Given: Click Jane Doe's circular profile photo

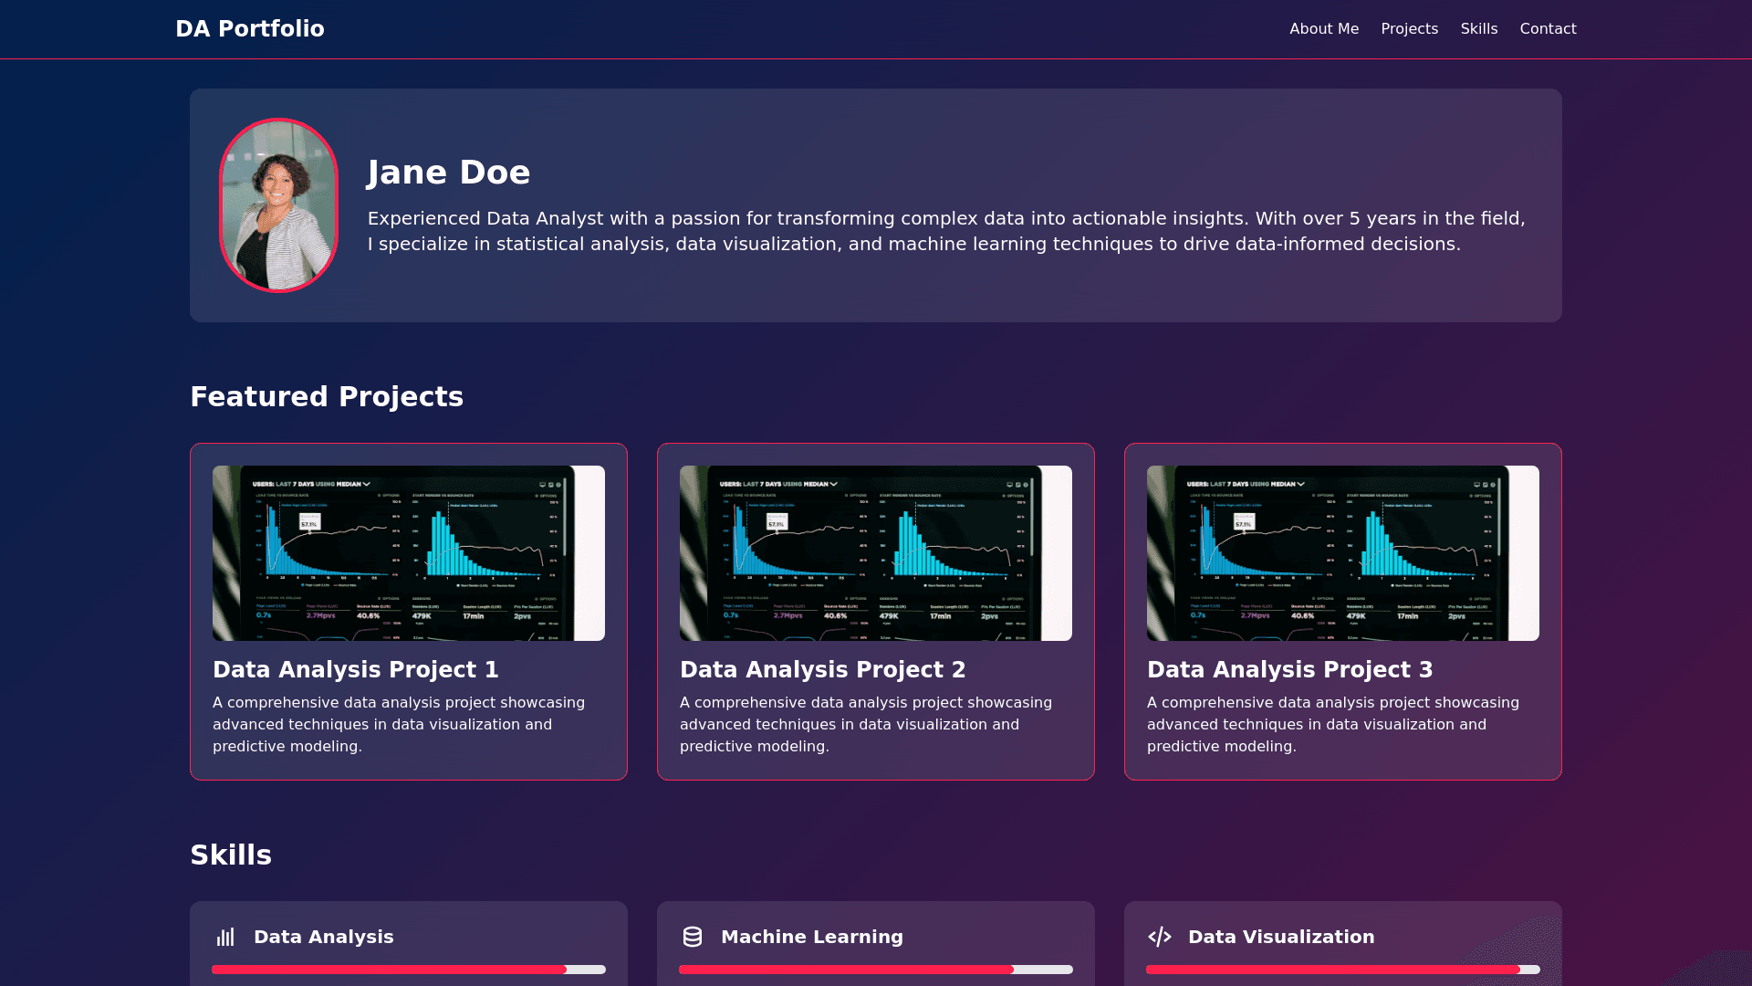Looking at the screenshot, I should click(278, 206).
